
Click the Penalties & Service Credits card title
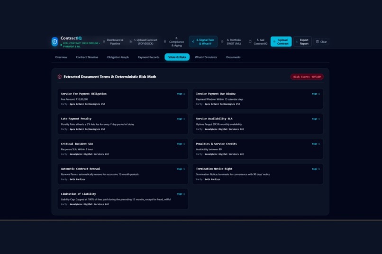(216, 144)
